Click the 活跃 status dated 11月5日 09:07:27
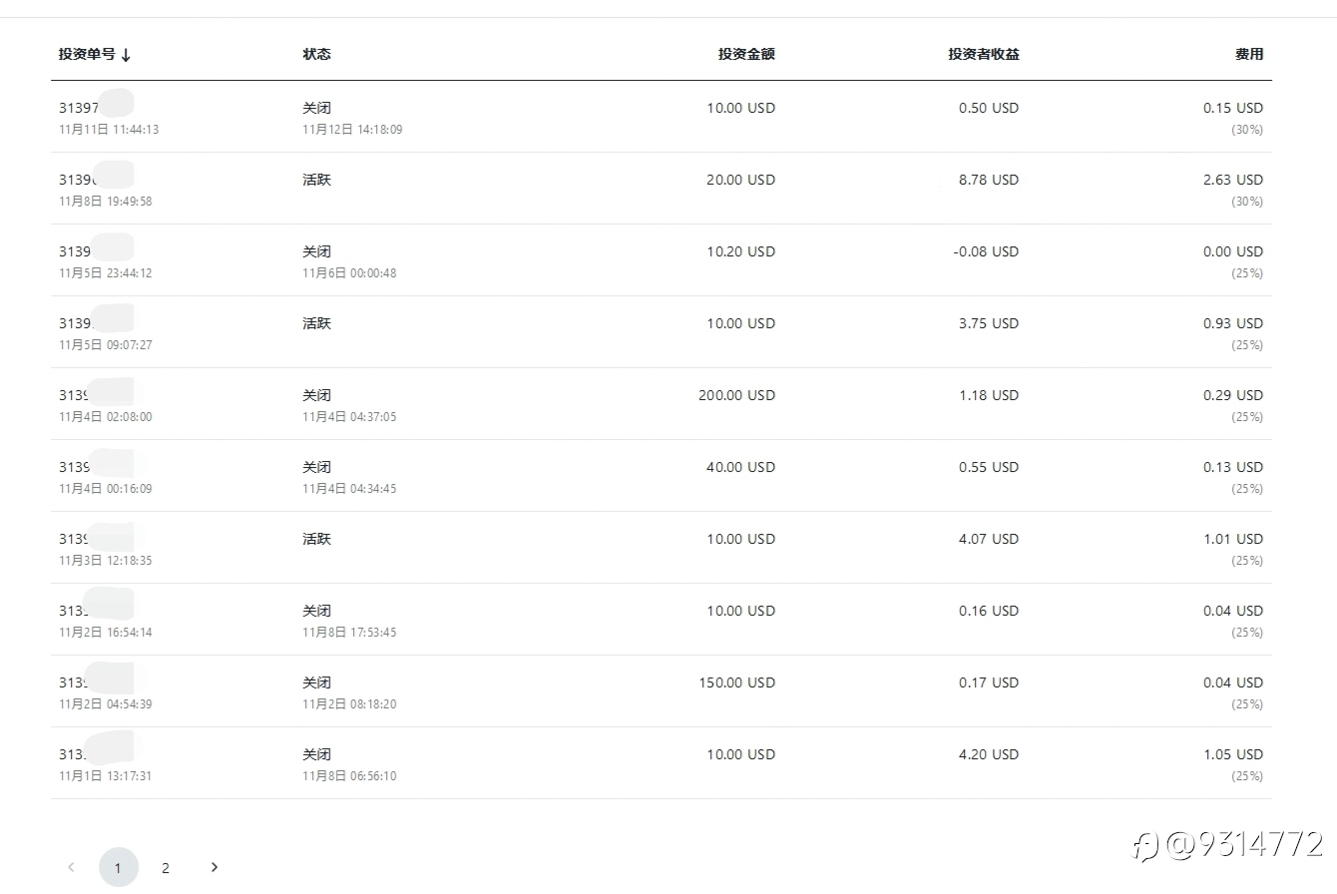Screen dimensions: 1337x894 [x=316, y=323]
